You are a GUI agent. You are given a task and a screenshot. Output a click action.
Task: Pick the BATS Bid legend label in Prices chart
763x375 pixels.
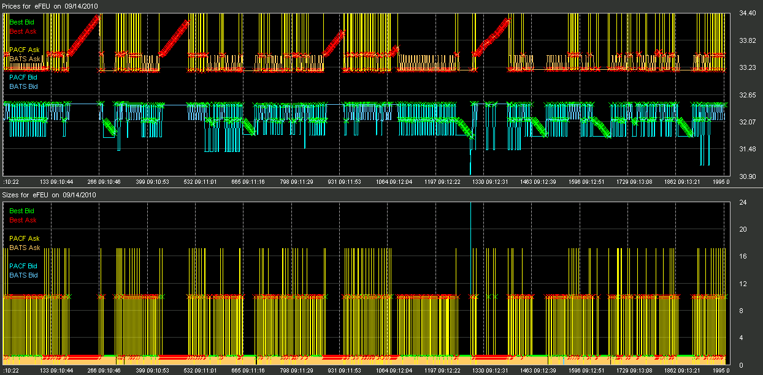(23, 86)
